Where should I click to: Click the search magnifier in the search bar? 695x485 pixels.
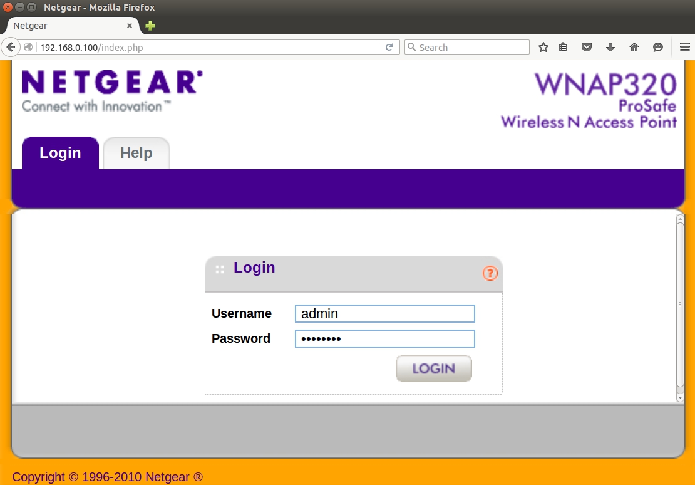(x=413, y=47)
